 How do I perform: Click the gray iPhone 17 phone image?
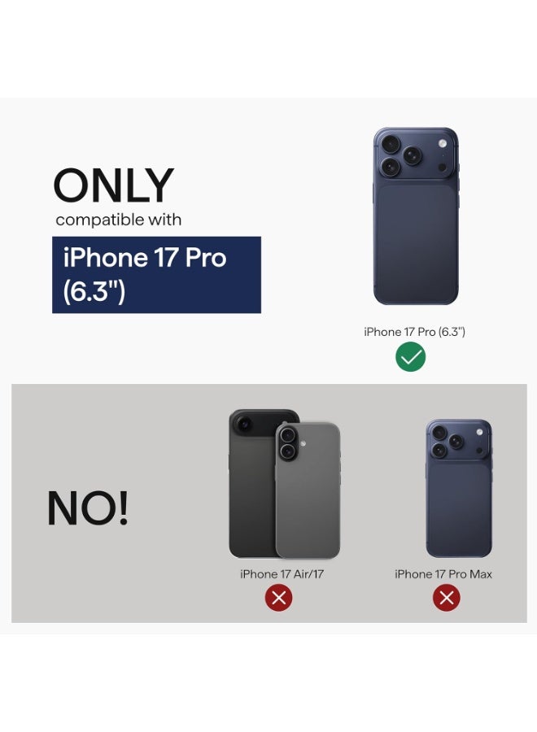pyautogui.click(x=308, y=490)
